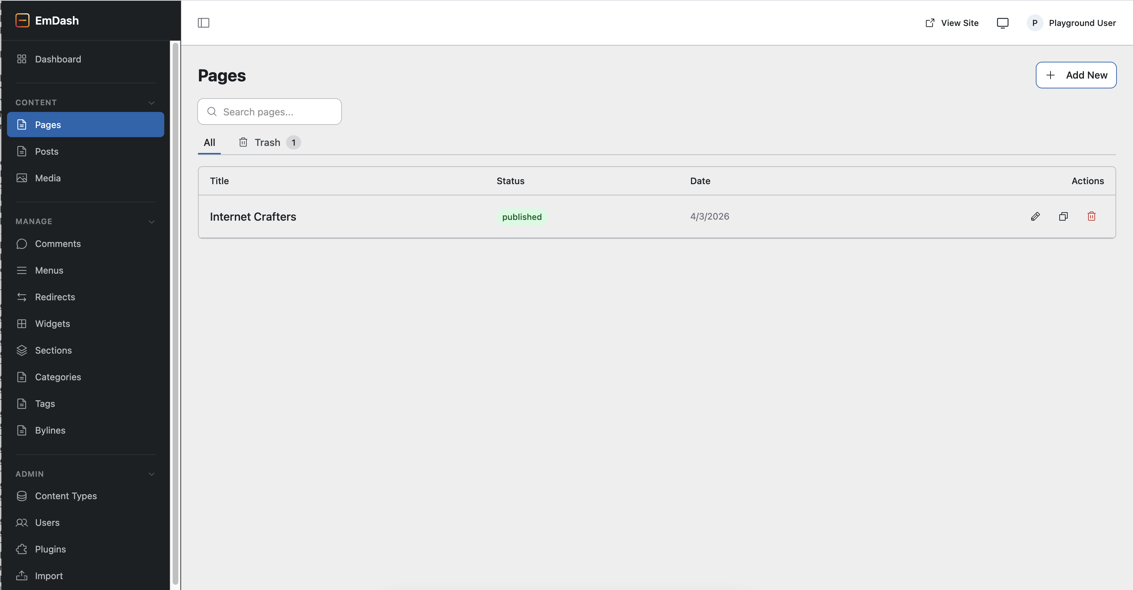This screenshot has width=1133, height=590.
Task: Collapse the CONTENT section
Action: coord(151,102)
